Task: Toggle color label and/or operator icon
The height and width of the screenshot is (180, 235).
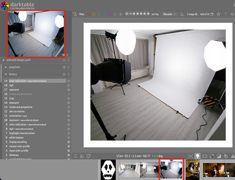Action: (x=120, y=14)
